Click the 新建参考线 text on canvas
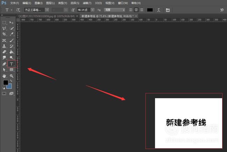 pyautogui.click(x=186, y=122)
